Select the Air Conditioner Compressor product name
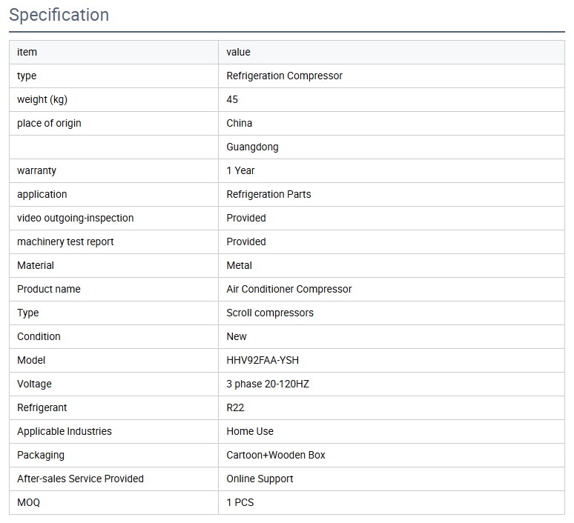This screenshot has width=574, height=523. (288, 289)
